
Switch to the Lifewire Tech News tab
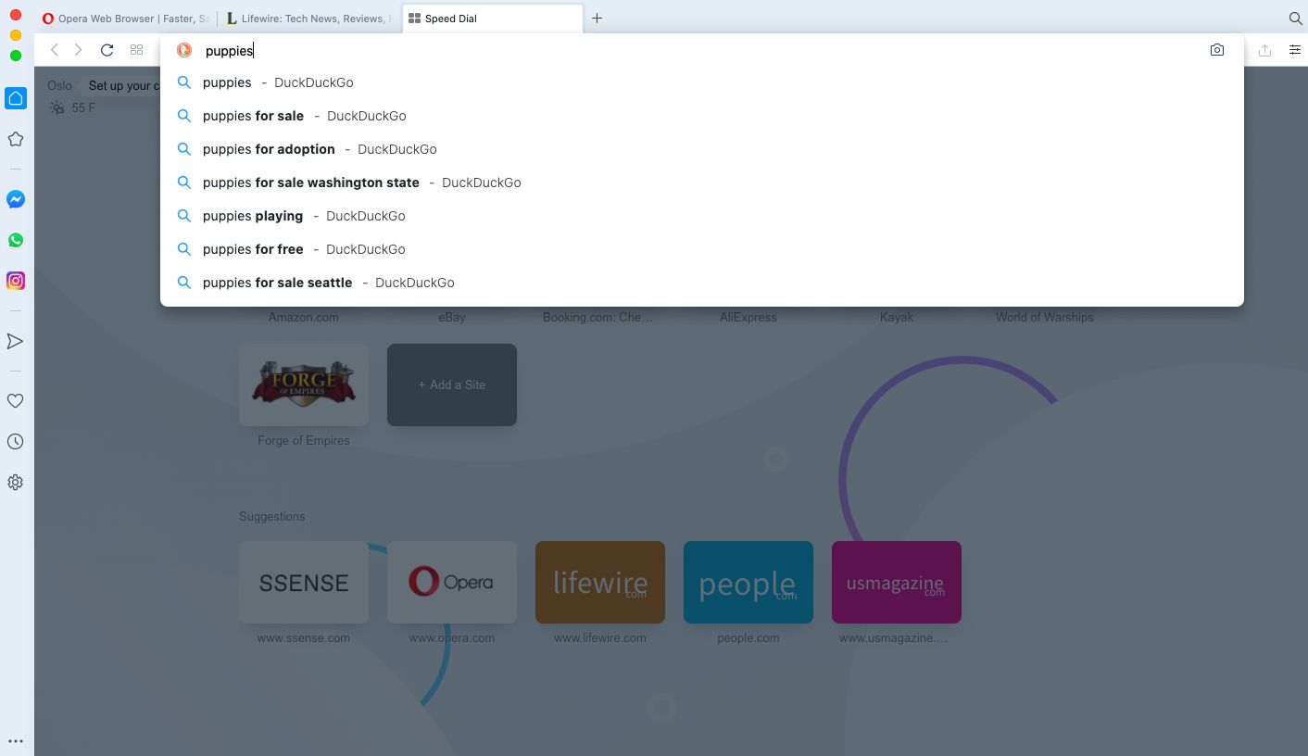(x=309, y=19)
